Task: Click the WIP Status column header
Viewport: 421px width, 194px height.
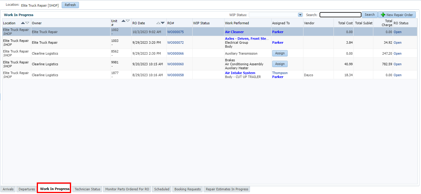Action: coord(208,23)
